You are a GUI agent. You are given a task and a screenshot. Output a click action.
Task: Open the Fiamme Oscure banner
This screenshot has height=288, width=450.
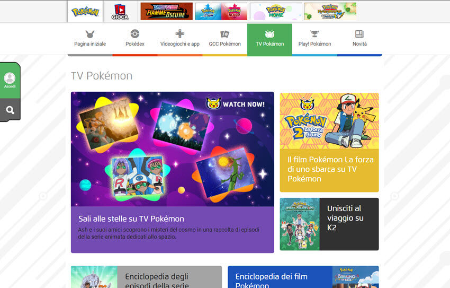[x=166, y=12]
